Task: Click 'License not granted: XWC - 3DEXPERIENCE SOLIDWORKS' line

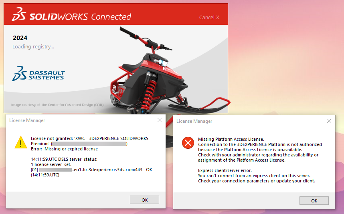Action: (x=89, y=138)
